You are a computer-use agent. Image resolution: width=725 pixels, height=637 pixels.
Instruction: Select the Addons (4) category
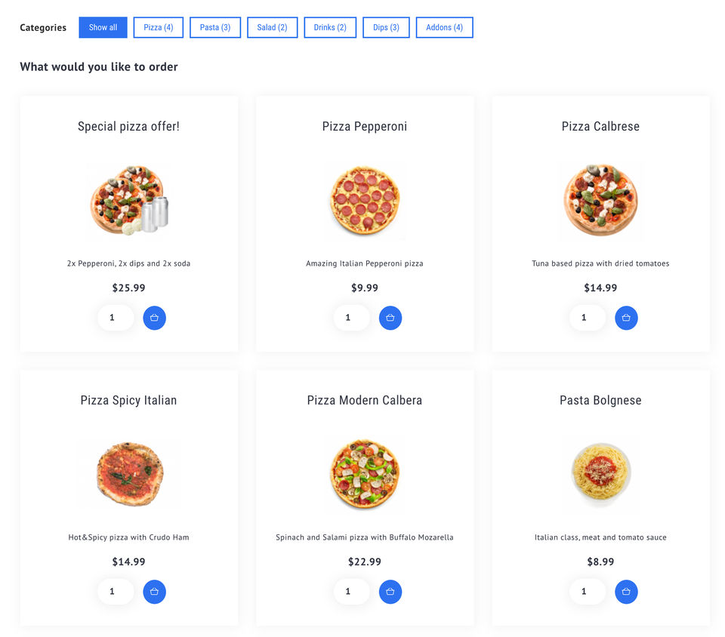tap(444, 28)
